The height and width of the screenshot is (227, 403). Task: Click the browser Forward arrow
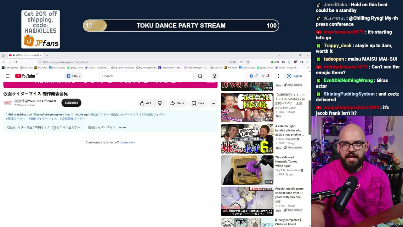[x=9, y=62]
